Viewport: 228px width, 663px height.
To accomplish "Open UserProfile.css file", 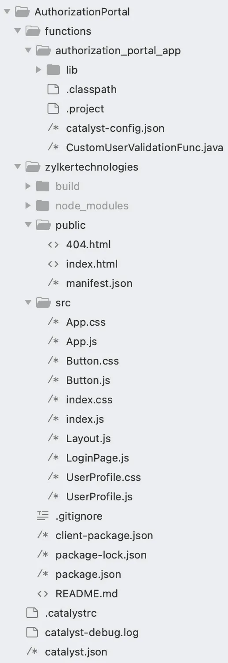I will click(103, 477).
